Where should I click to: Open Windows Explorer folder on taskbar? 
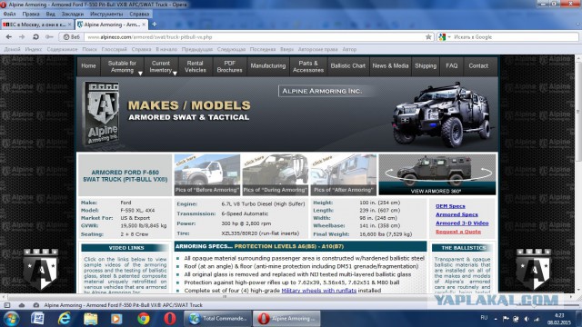[x=90, y=319]
